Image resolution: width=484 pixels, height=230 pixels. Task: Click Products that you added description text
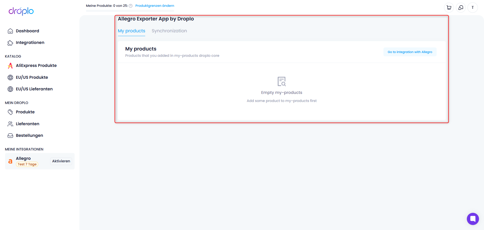[172, 56]
